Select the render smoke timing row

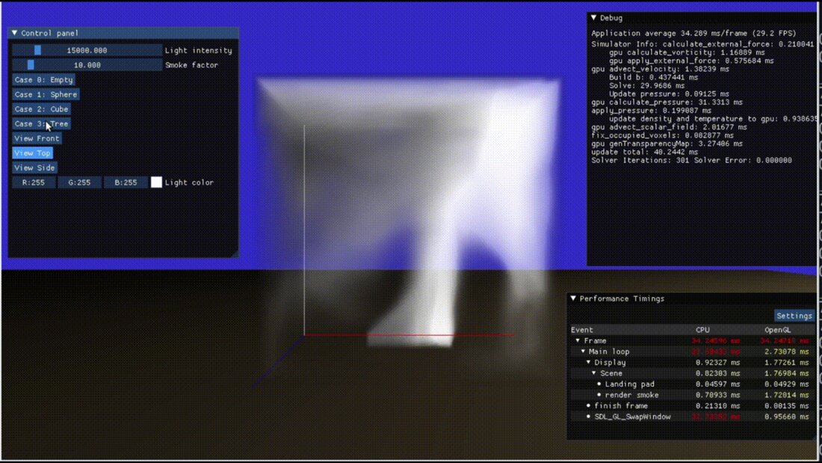(x=691, y=395)
